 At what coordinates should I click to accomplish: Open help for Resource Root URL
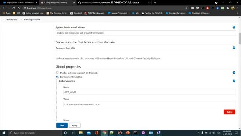234,48
